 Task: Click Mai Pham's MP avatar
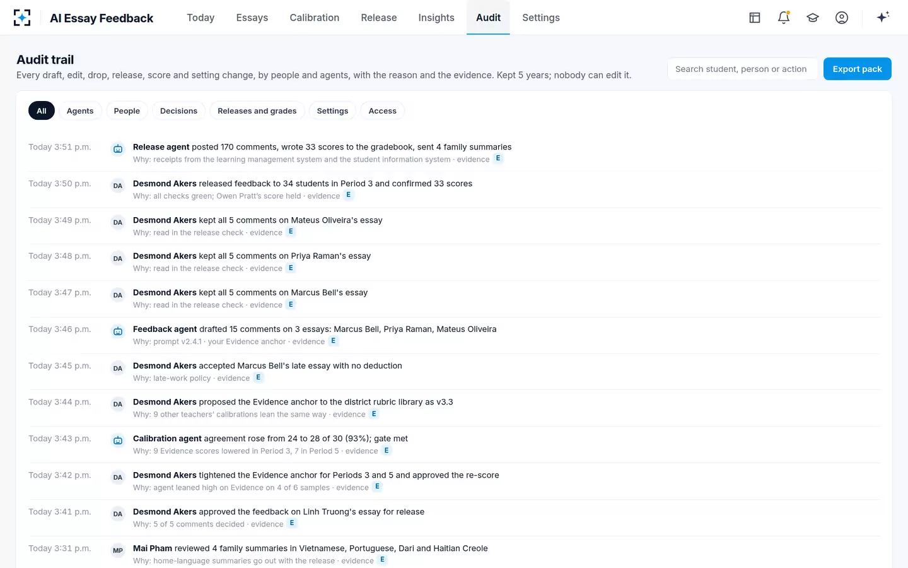(x=118, y=550)
